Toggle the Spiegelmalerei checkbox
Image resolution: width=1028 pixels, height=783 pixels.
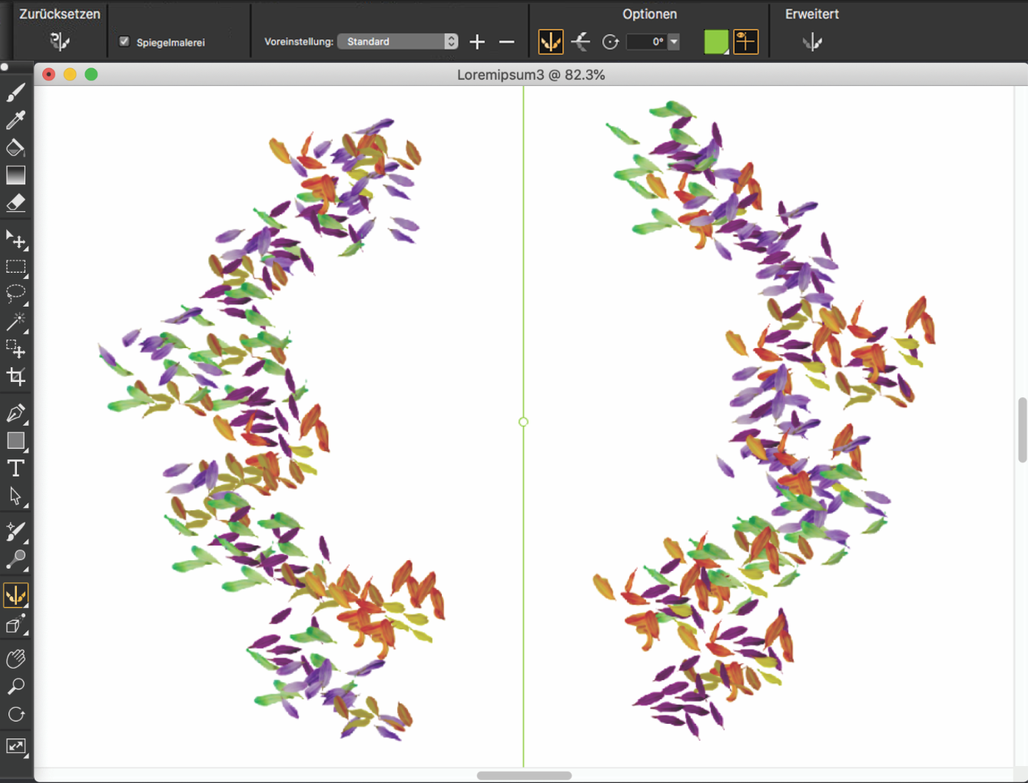124,41
